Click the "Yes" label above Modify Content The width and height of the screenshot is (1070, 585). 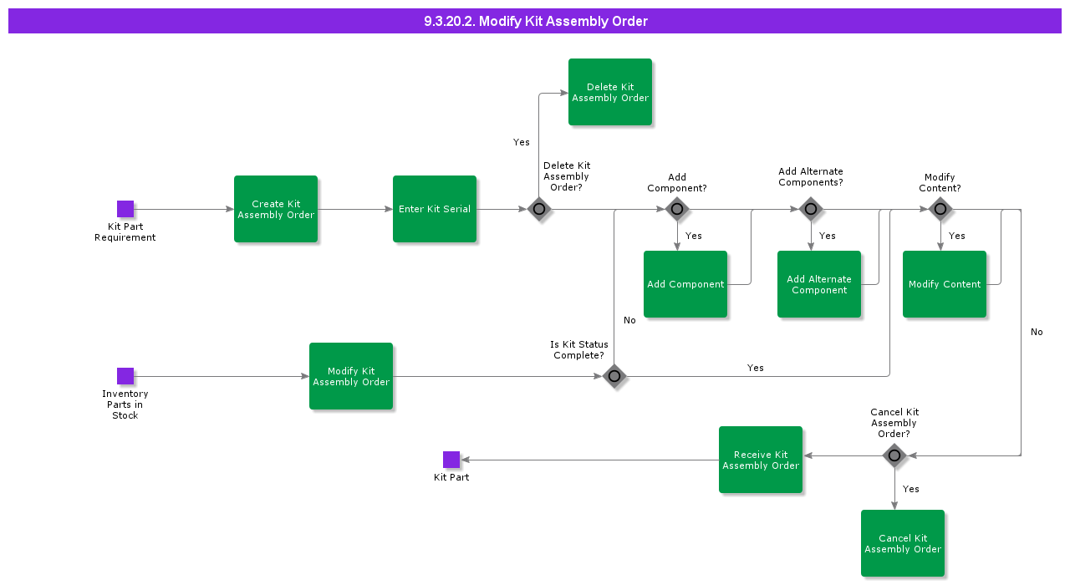956,236
